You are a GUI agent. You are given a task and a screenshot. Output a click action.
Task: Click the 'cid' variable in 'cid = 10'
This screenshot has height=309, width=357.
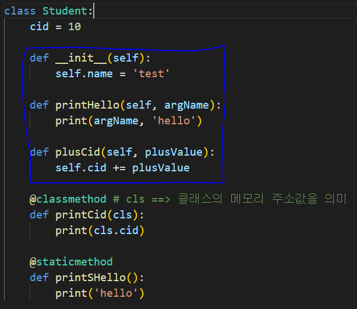click(39, 27)
